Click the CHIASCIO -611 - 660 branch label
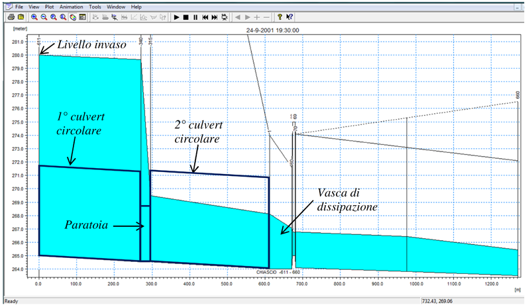Image resolution: width=530 pixels, height=305 pixels. pos(278,273)
